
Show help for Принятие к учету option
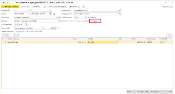pyautogui.click(x=99, y=21)
